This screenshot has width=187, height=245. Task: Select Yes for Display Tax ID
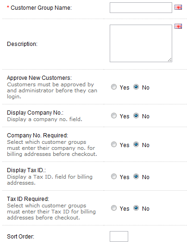[x=114, y=176]
